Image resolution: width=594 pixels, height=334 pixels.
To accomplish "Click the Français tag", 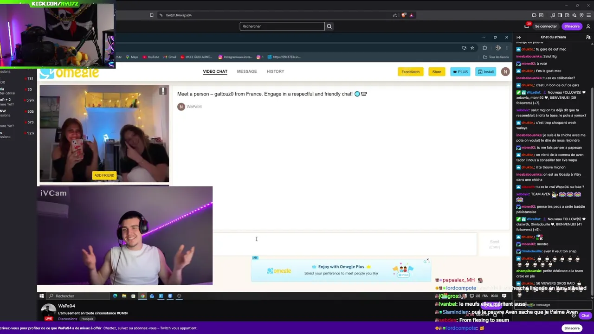I will click(x=87, y=319).
